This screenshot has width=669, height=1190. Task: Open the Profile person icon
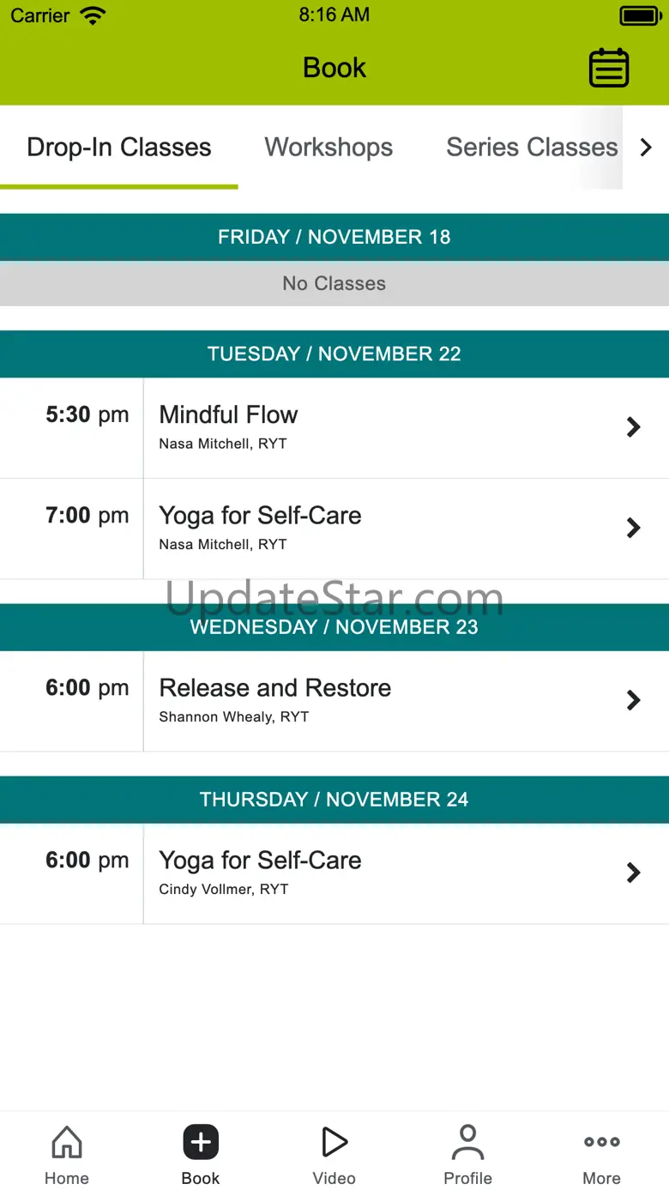point(467,1143)
